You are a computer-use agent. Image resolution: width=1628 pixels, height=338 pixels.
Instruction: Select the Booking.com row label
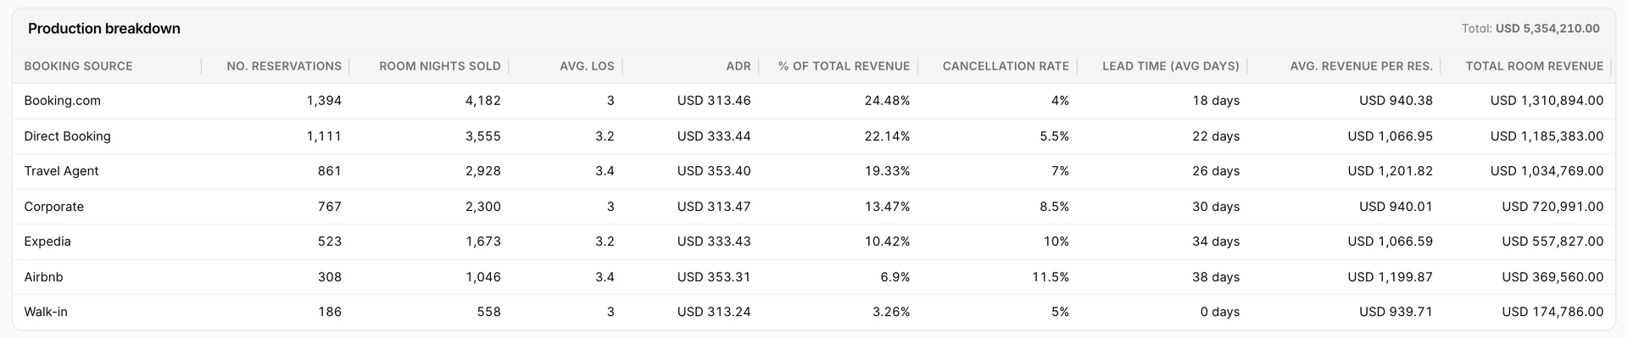62,101
